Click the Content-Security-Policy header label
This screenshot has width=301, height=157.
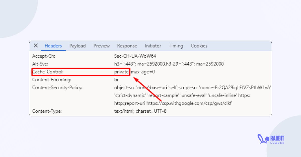pyautogui.click(x=57, y=88)
